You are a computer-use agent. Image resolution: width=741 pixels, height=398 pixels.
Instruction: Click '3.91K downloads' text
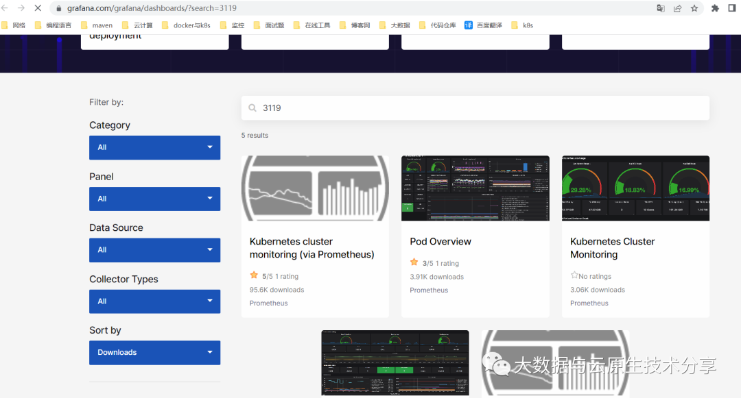point(436,277)
